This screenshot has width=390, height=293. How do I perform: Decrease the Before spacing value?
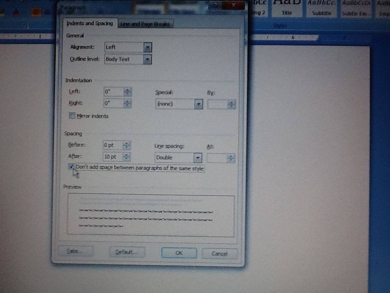127,147
